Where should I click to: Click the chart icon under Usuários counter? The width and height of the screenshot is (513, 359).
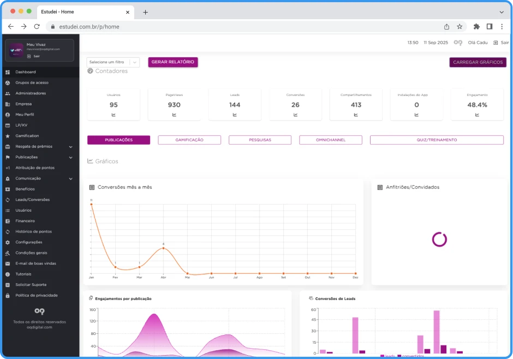click(114, 115)
